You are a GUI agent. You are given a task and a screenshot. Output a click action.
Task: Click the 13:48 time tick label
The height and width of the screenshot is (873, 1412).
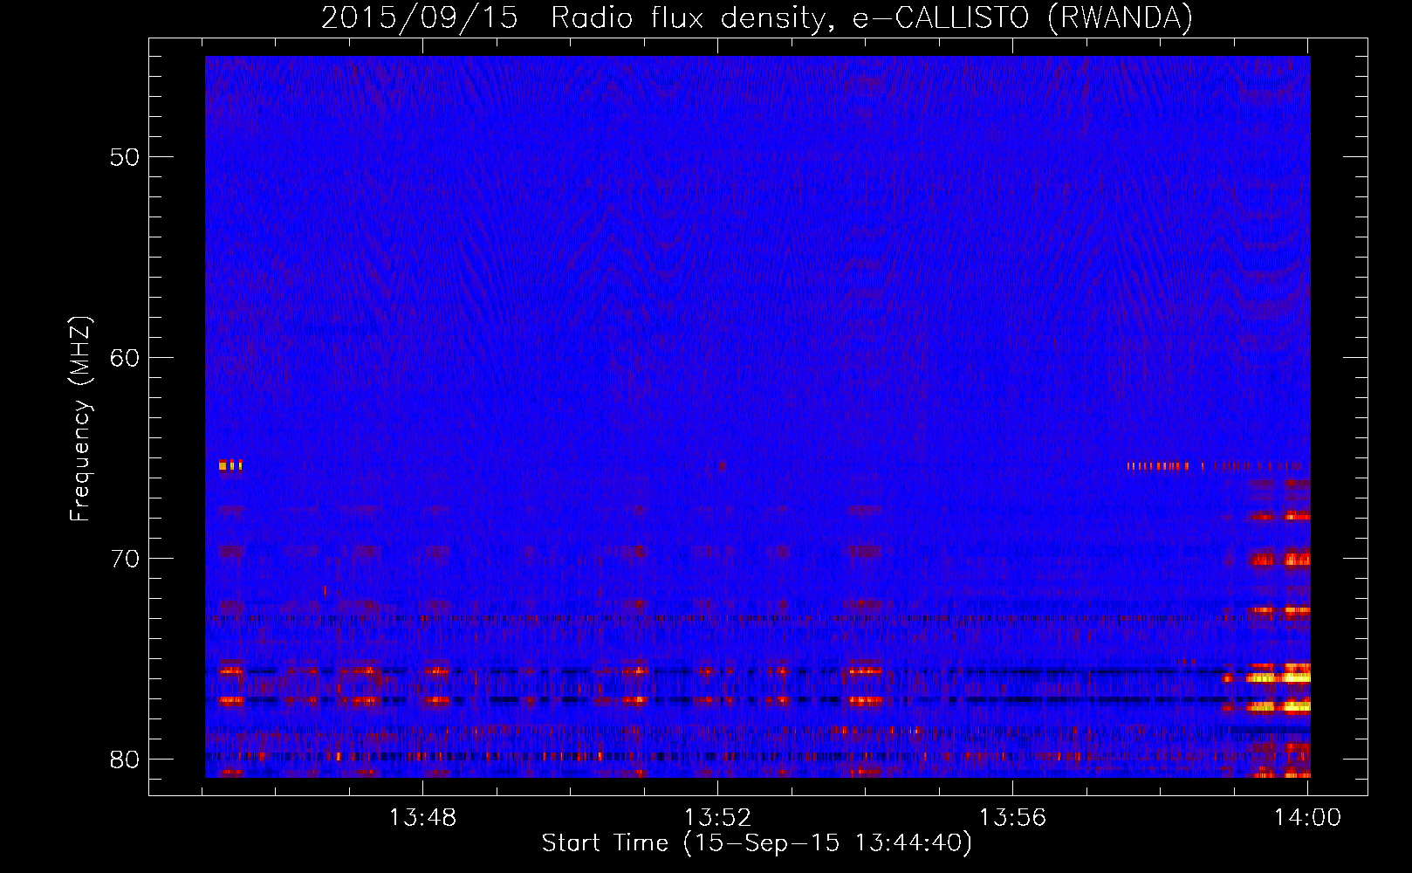point(422,817)
